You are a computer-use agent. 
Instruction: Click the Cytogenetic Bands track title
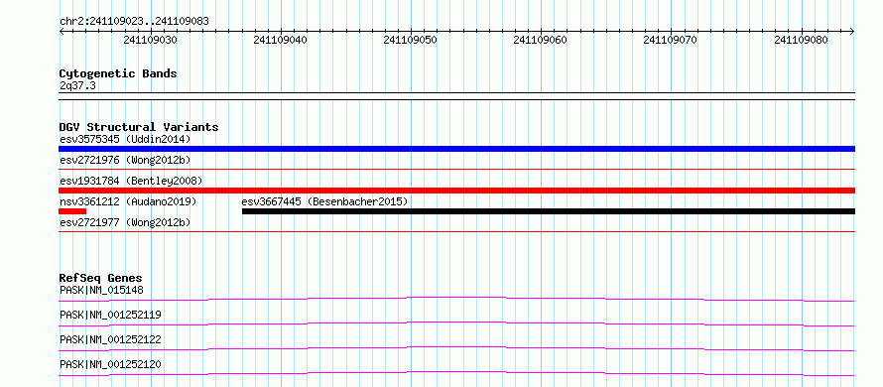[118, 73]
